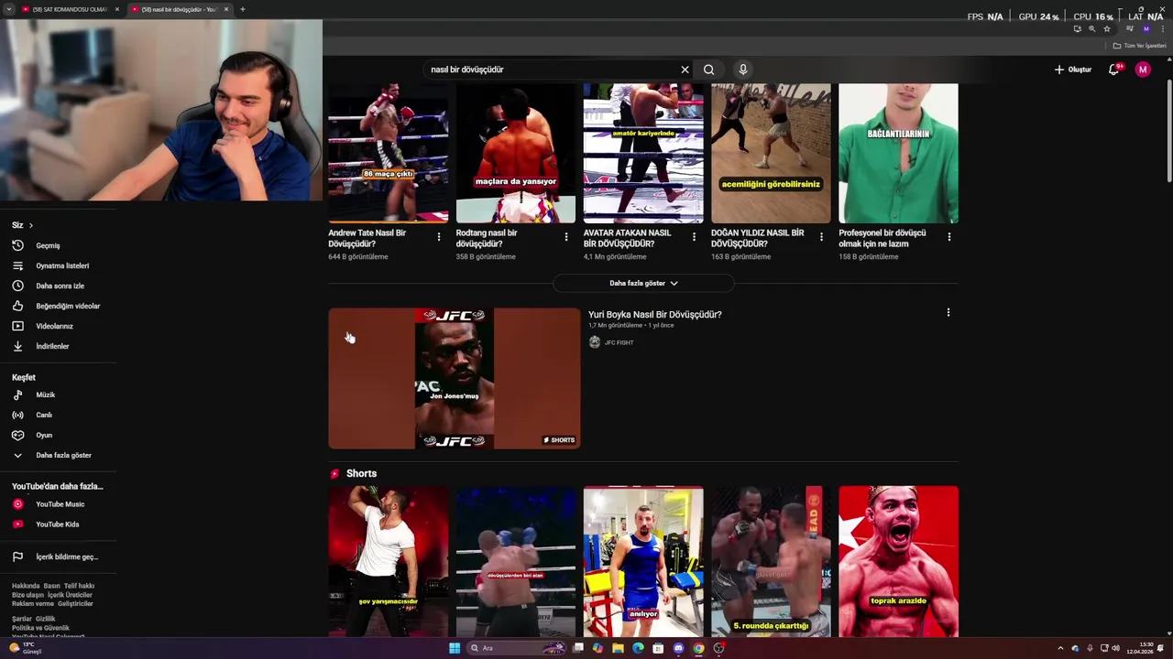The width and height of the screenshot is (1173, 659).
Task: Open a new browser tab
Action: [242, 9]
